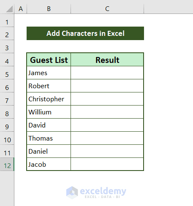Click the exceldemy watermark logo

(96, 192)
